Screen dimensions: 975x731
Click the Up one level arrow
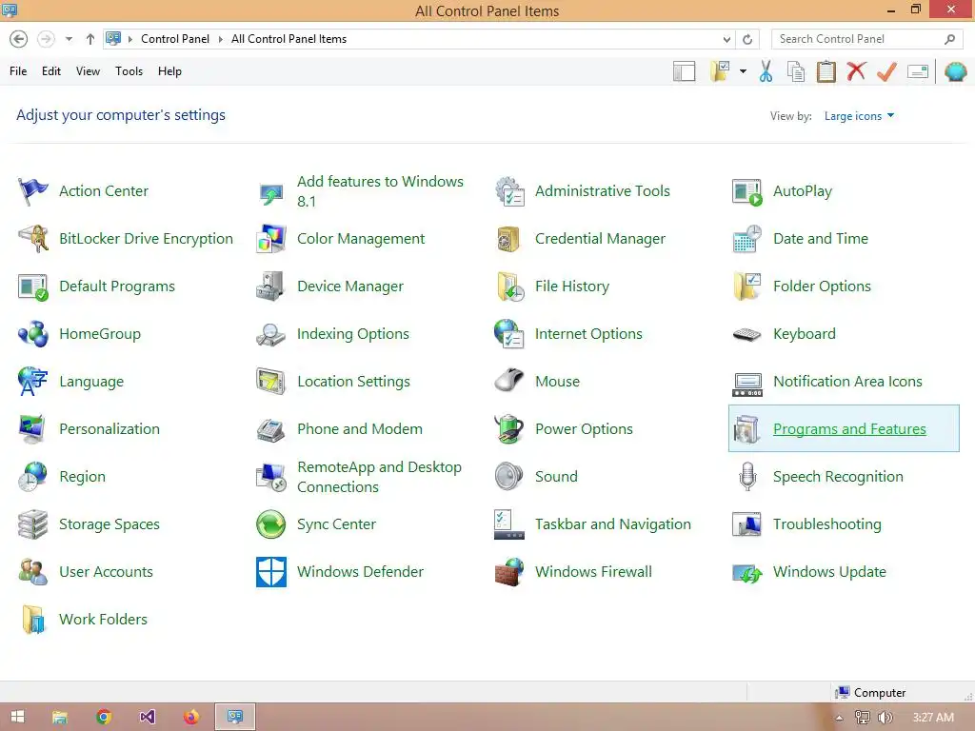coord(90,39)
